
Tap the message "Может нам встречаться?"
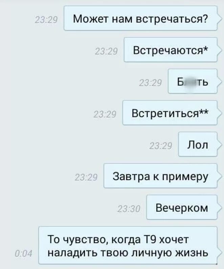click(140, 18)
